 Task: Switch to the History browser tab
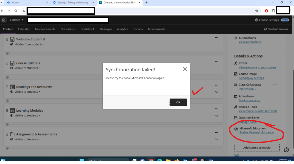tap(27, 3)
